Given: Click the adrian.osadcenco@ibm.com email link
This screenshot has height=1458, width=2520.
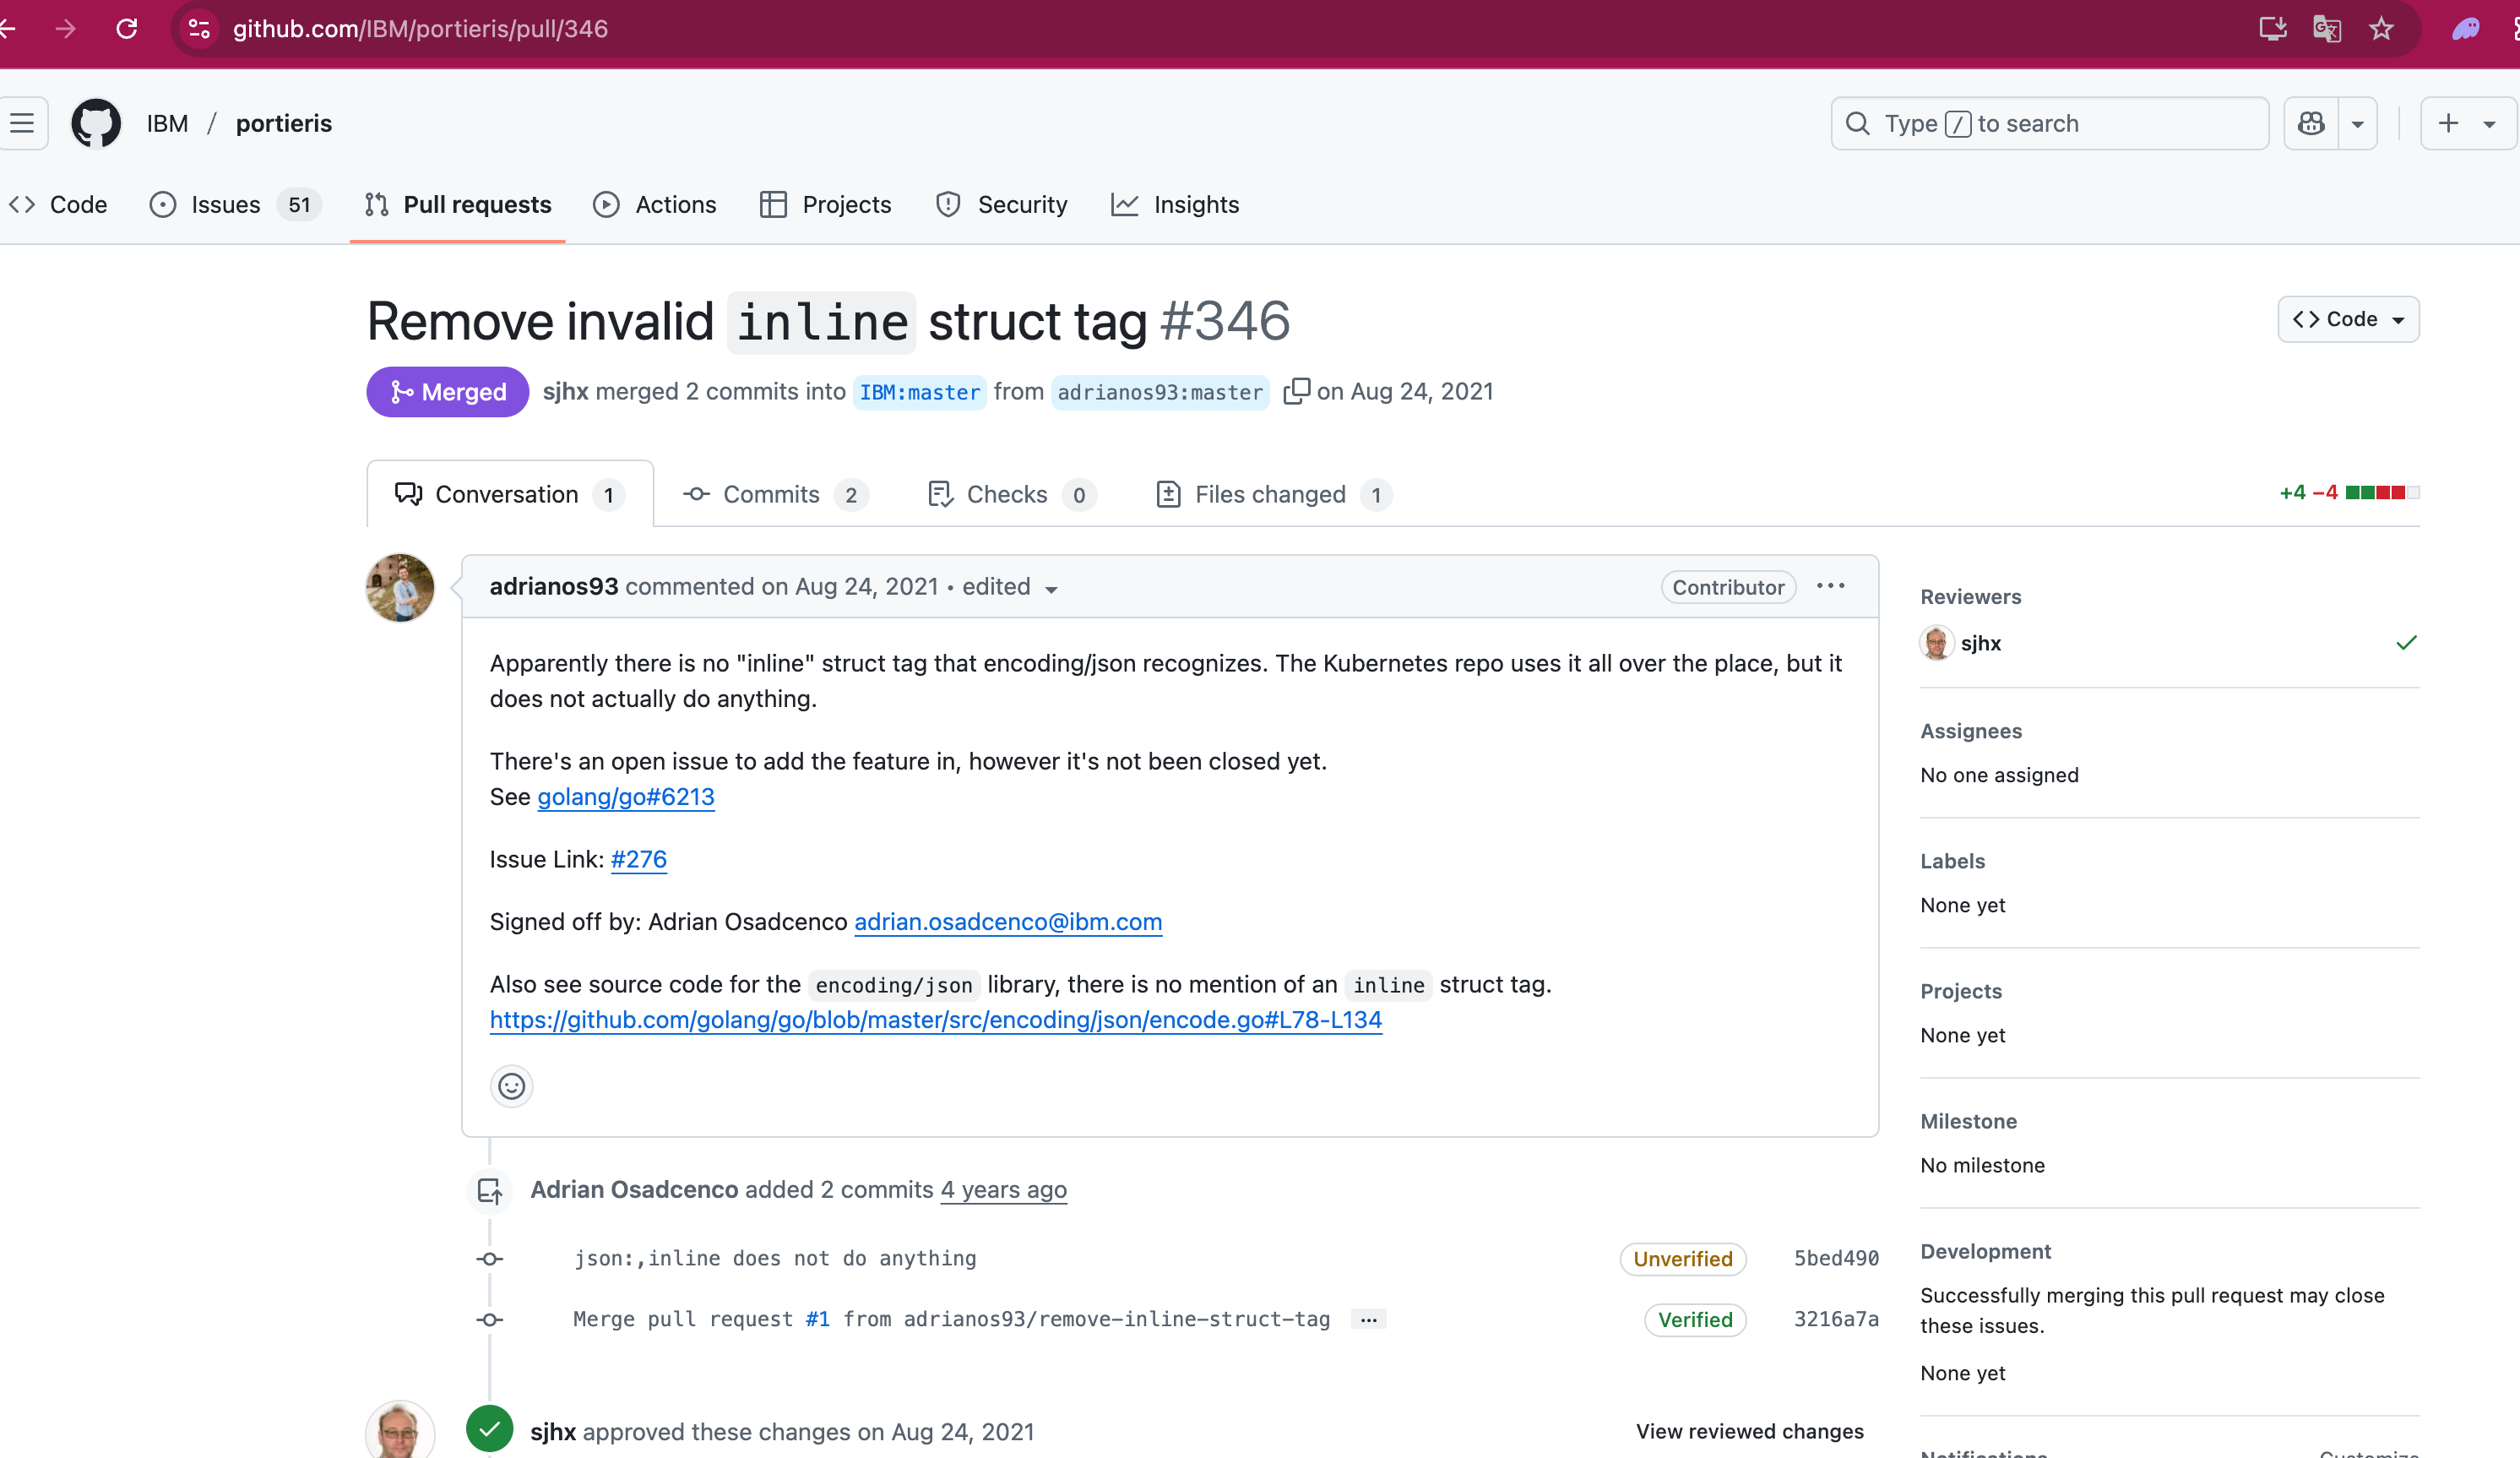Looking at the screenshot, I should click(x=1008, y=922).
